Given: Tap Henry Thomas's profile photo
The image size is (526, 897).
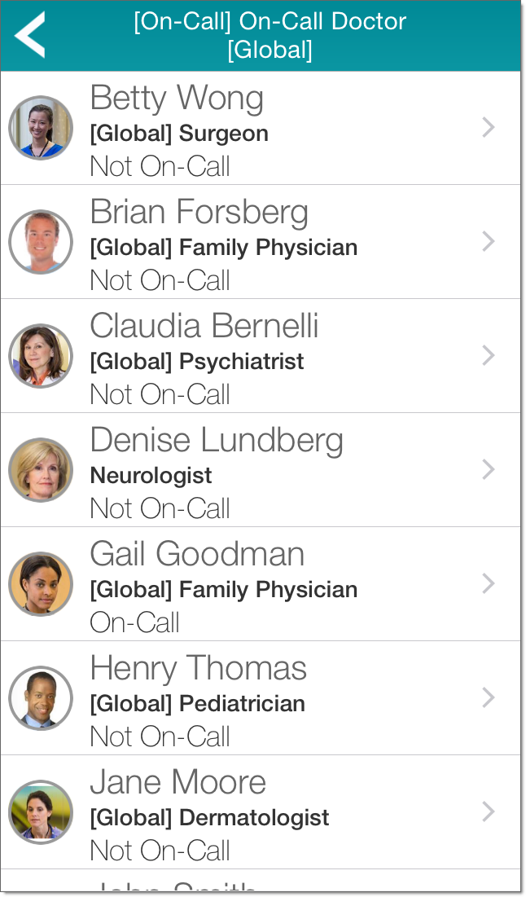Looking at the screenshot, I should tap(41, 698).
